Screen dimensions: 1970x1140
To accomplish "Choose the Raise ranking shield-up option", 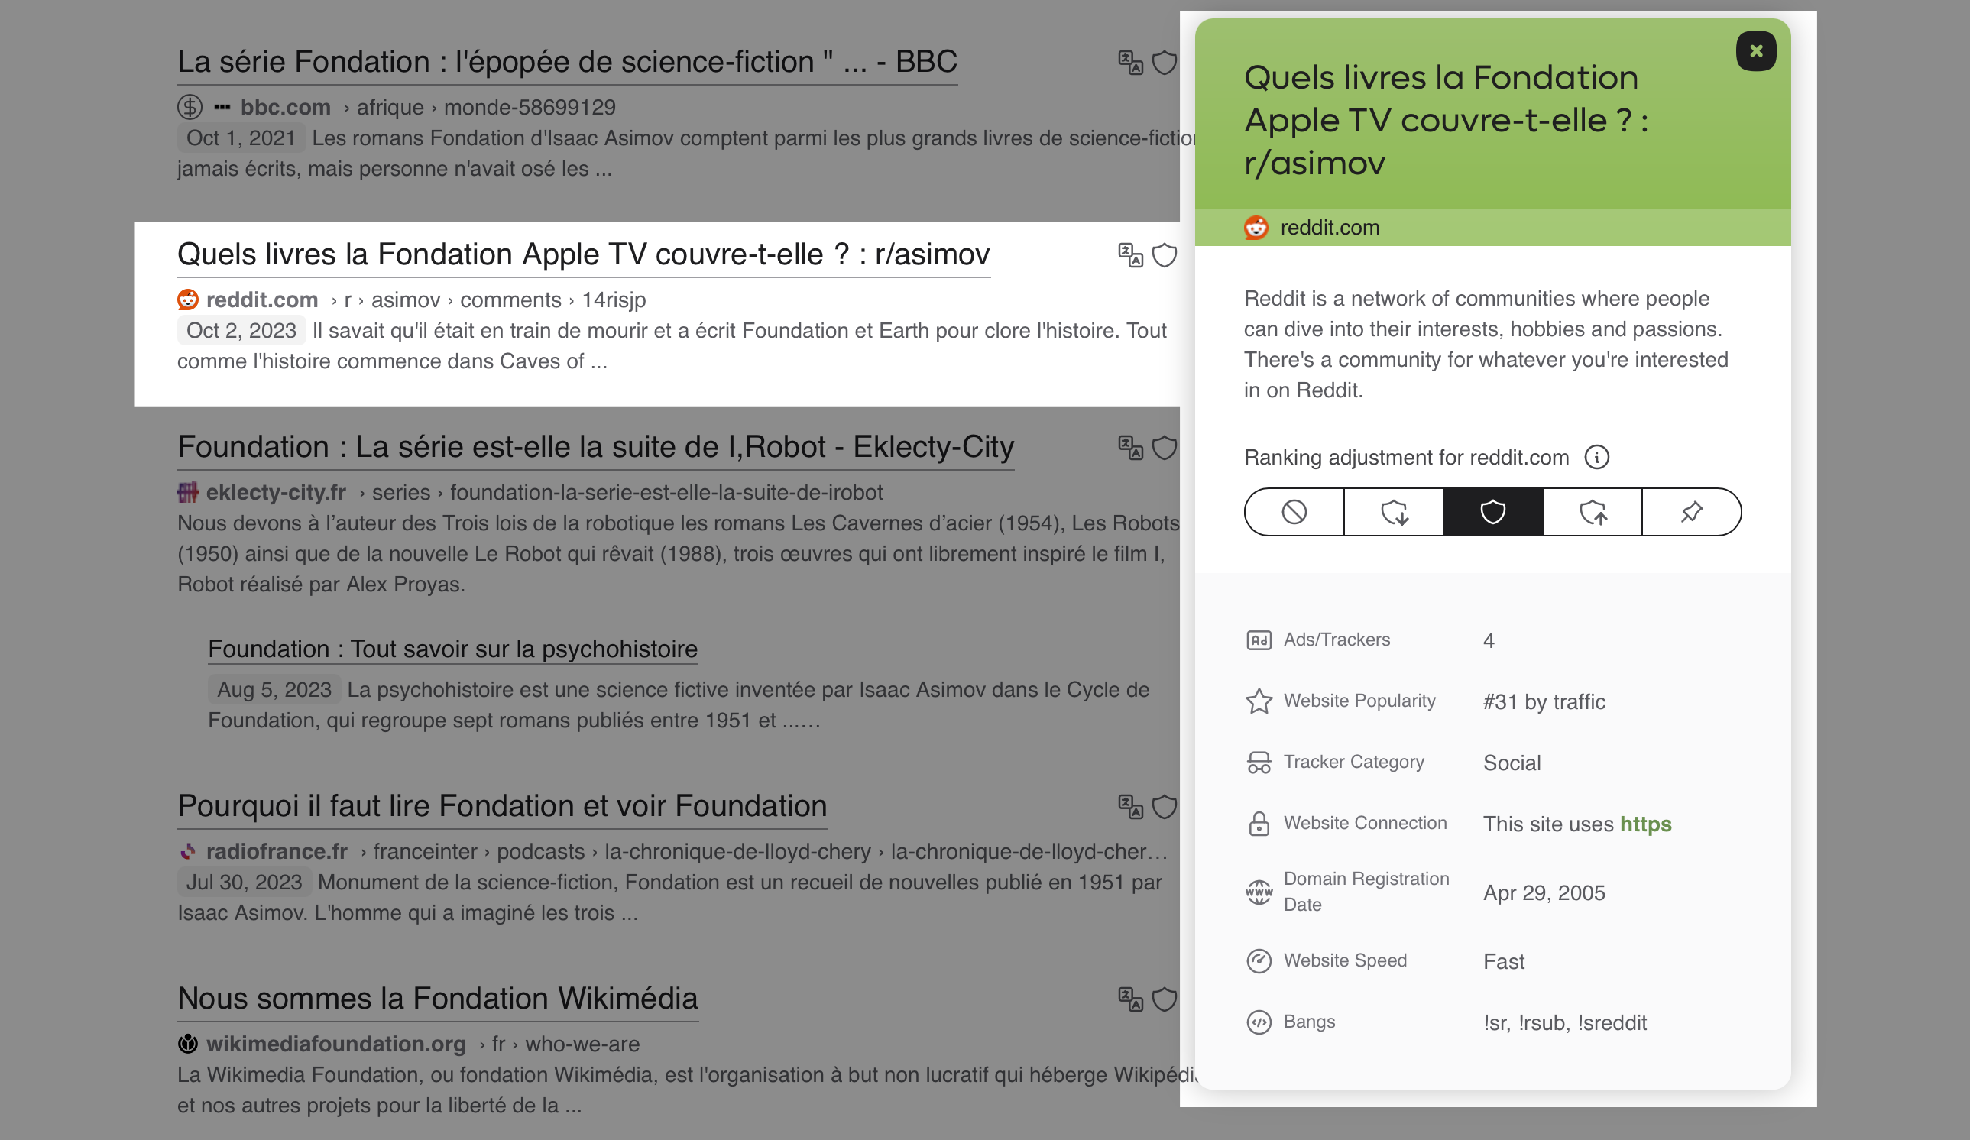I will [1593, 512].
